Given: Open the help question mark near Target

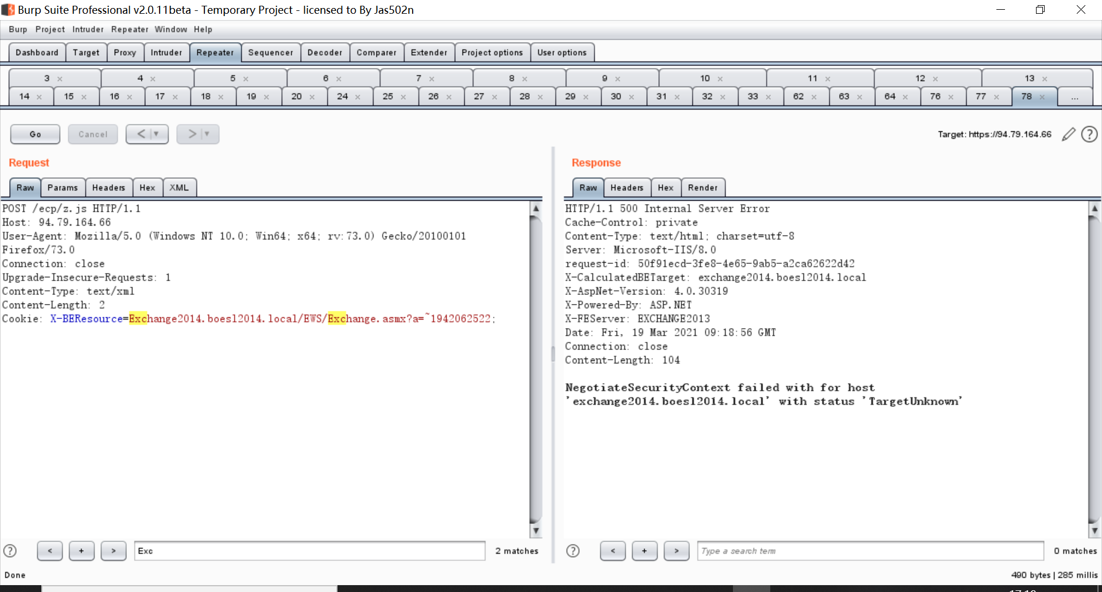Looking at the screenshot, I should pos(1089,134).
